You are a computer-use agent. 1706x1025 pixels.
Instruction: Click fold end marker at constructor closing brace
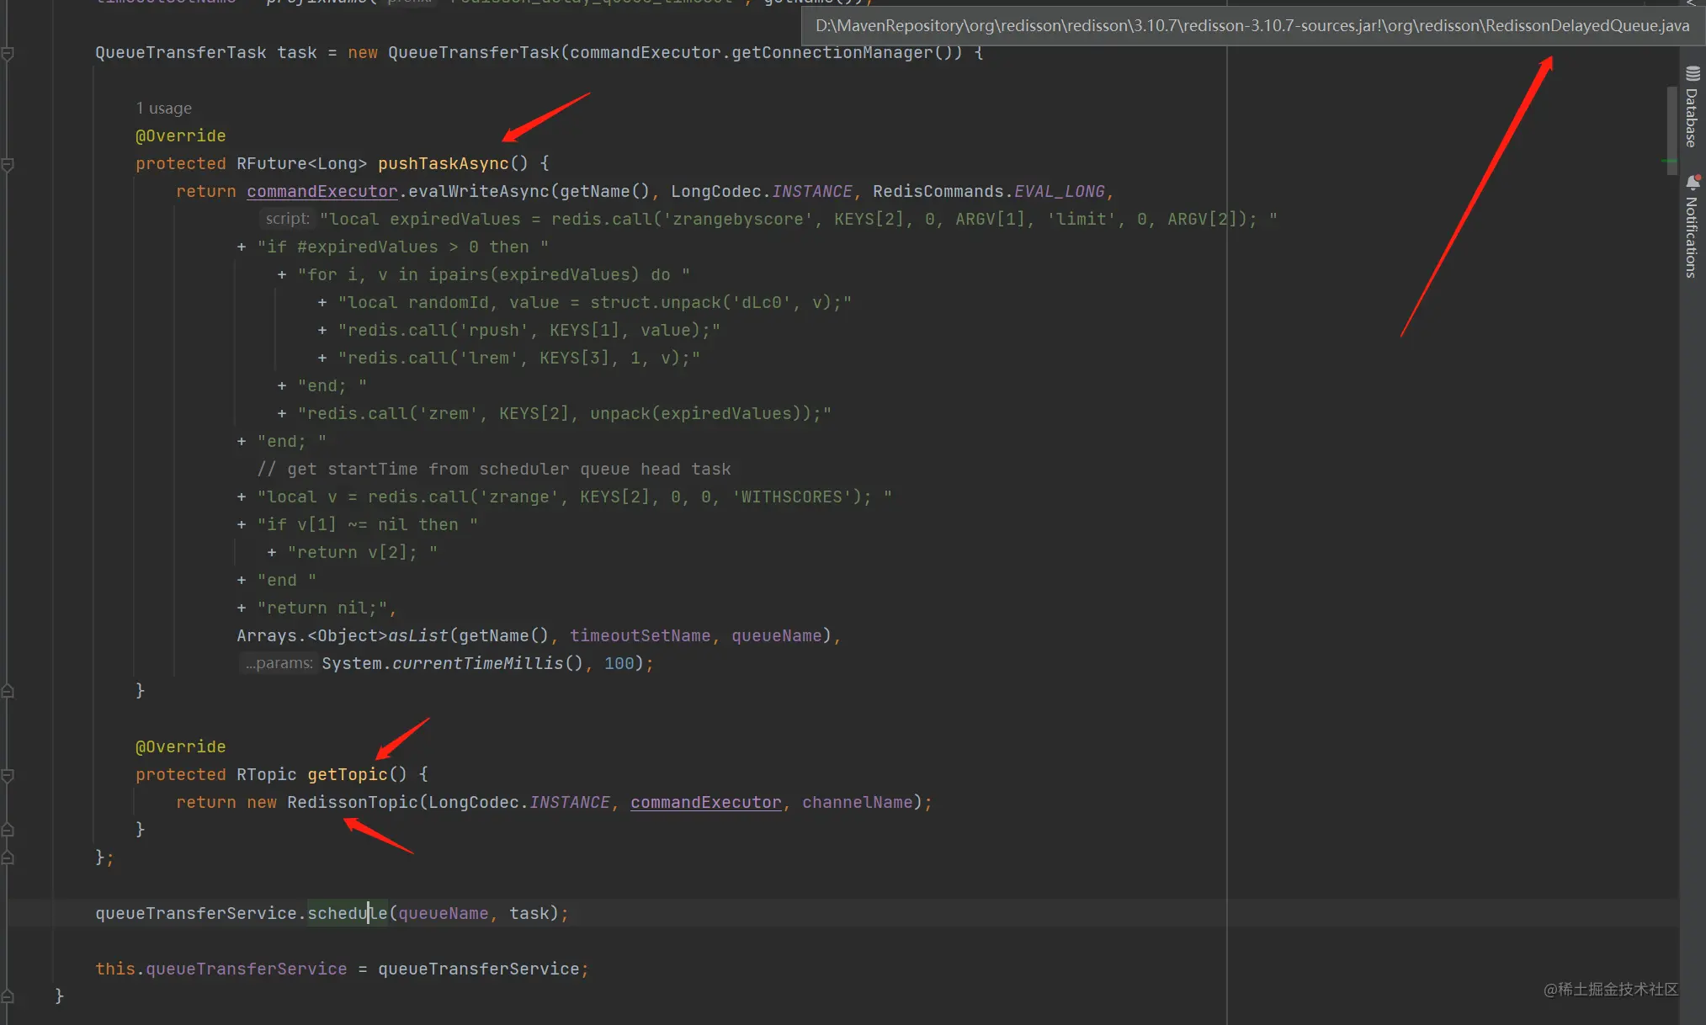tap(8, 996)
